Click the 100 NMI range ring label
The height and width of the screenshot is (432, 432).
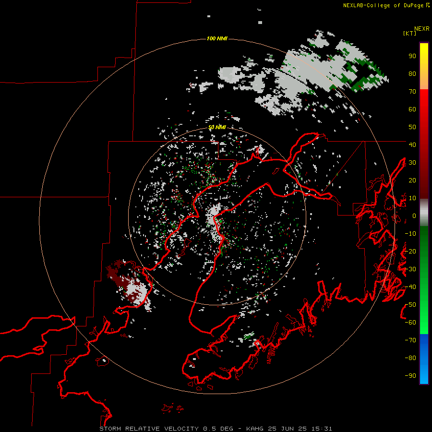[x=217, y=38]
